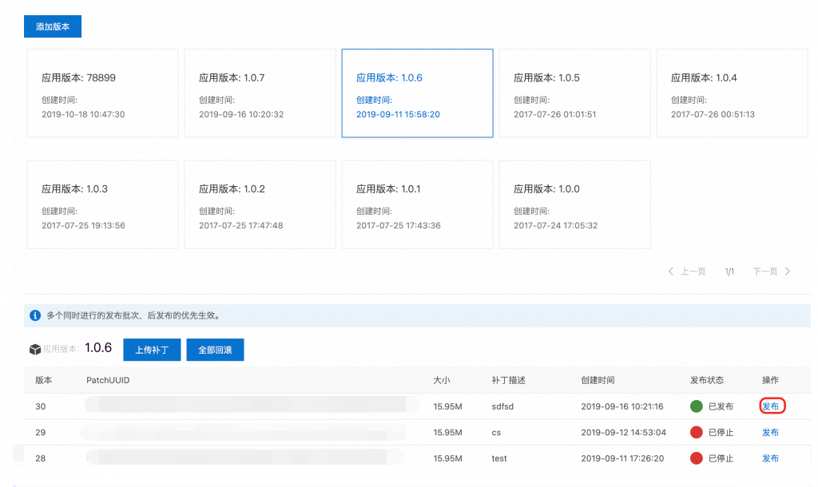
Task: Click the 添加版本 button
Action: [53, 26]
